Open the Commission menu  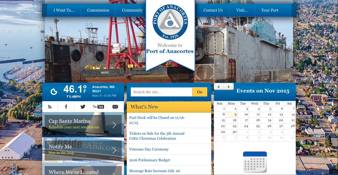(x=98, y=10)
